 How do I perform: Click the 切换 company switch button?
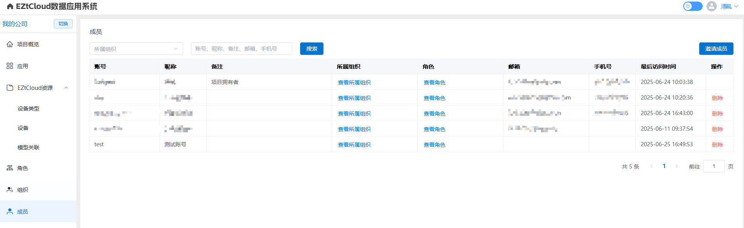[63, 24]
